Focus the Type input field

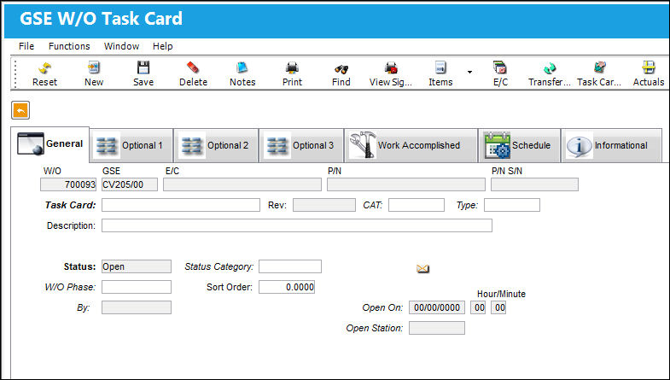tap(512, 205)
